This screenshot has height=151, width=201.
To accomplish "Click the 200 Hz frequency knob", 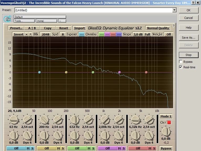I will coord(44,119).
